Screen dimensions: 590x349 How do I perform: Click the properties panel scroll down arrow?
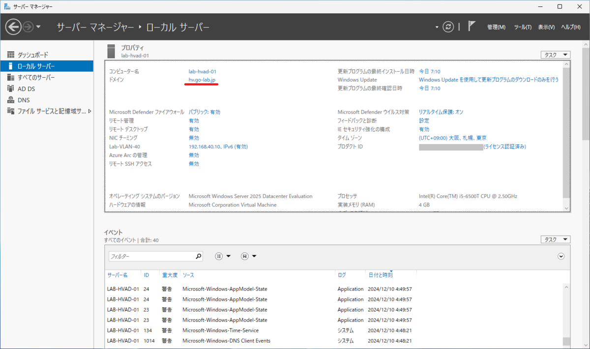[567, 208]
